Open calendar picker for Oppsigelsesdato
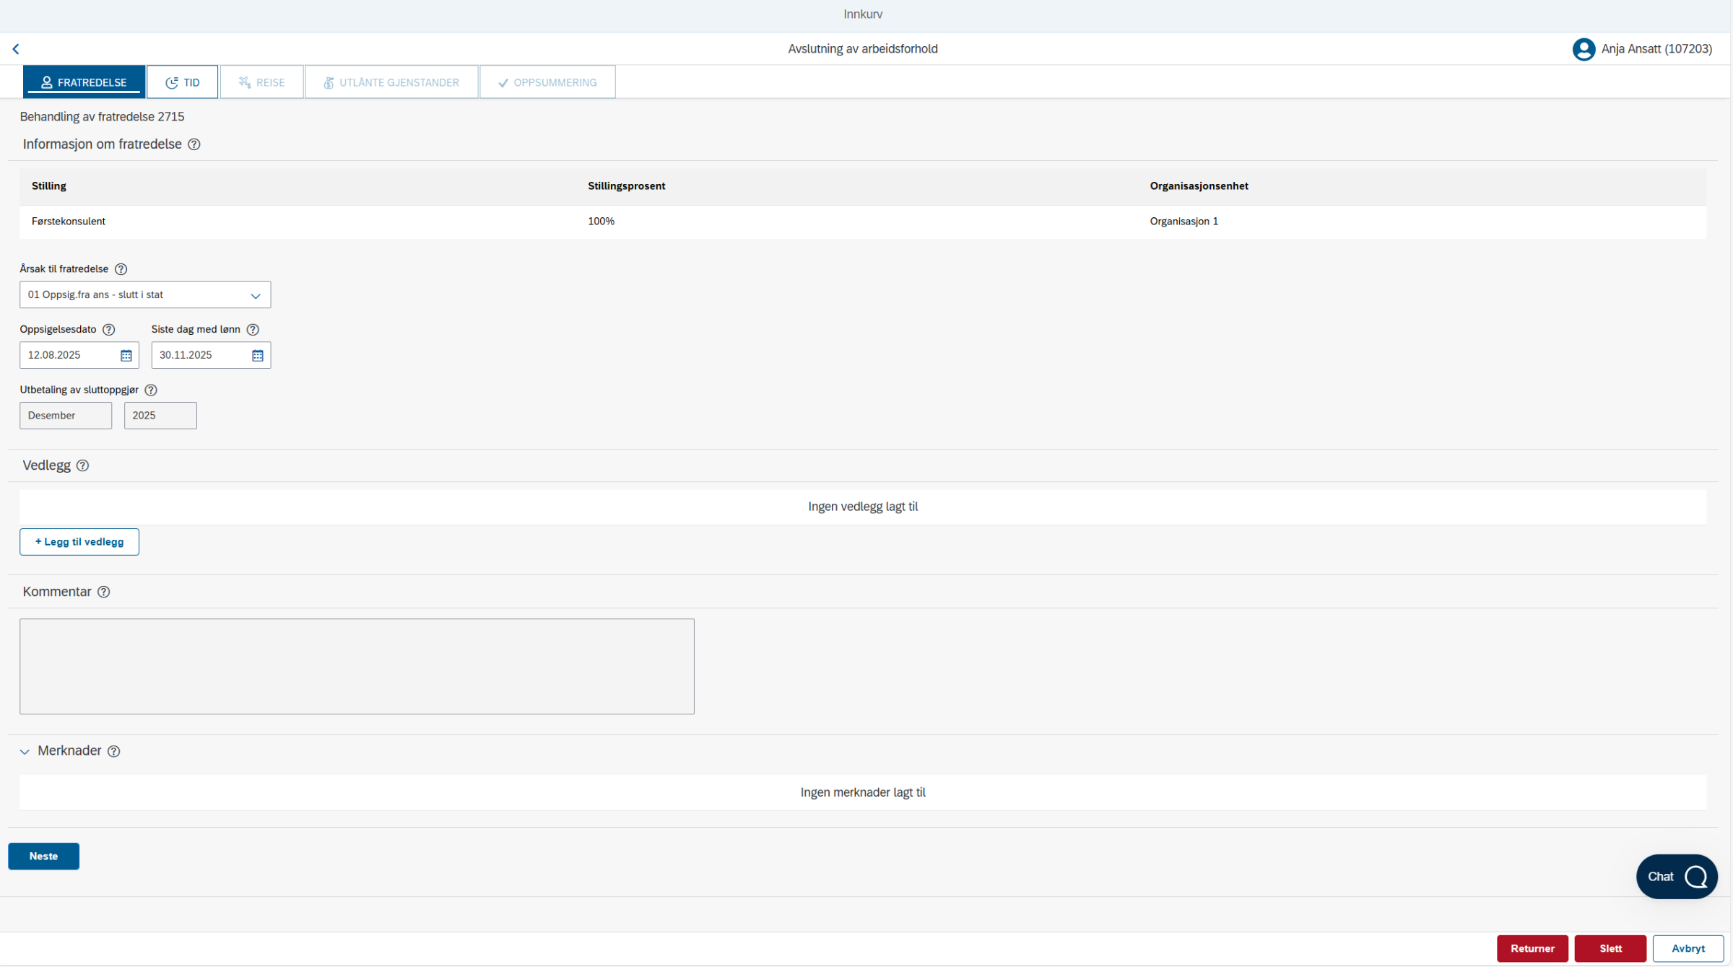 [126, 356]
